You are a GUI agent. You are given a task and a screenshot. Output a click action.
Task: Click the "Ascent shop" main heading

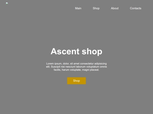[76, 52]
